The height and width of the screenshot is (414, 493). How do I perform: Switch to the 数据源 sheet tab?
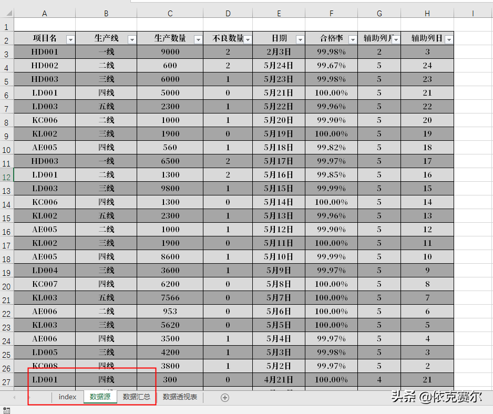[x=100, y=397]
